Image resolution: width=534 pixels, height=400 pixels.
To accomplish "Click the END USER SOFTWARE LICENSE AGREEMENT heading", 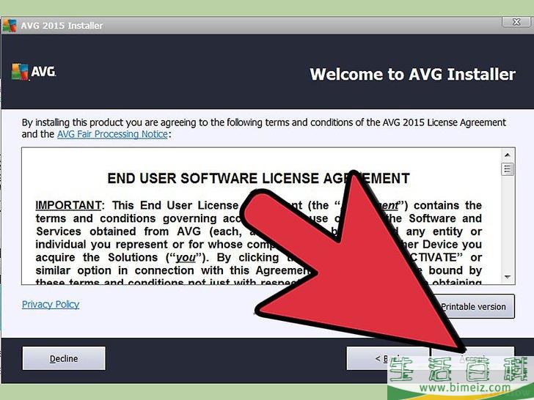I will [x=258, y=178].
